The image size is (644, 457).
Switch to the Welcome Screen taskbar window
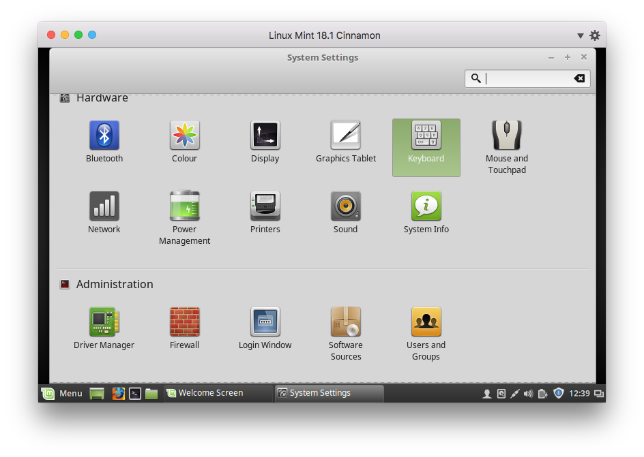(x=218, y=393)
